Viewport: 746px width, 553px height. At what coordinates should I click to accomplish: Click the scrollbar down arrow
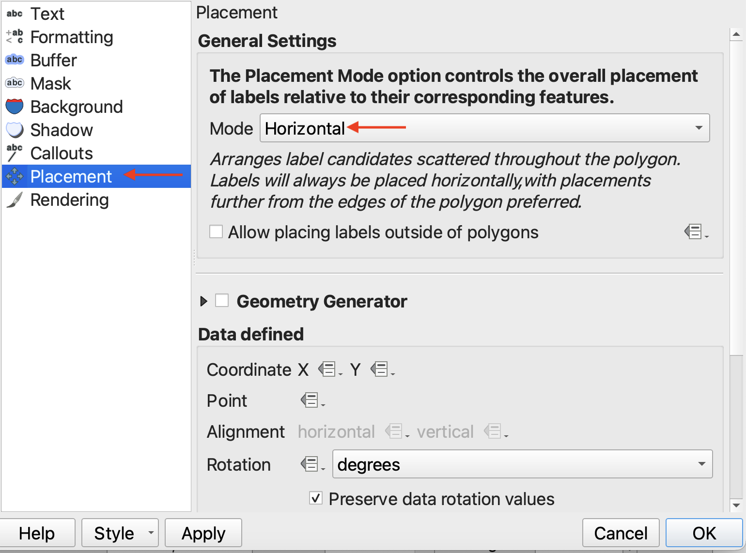click(x=736, y=505)
